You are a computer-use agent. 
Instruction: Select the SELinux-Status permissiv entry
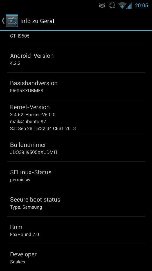coord(76,175)
